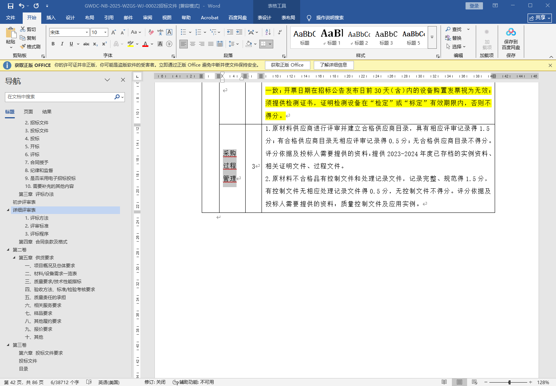Switch navigation pane to 页面 tab
Screen dimensions: 556x386
(28, 112)
